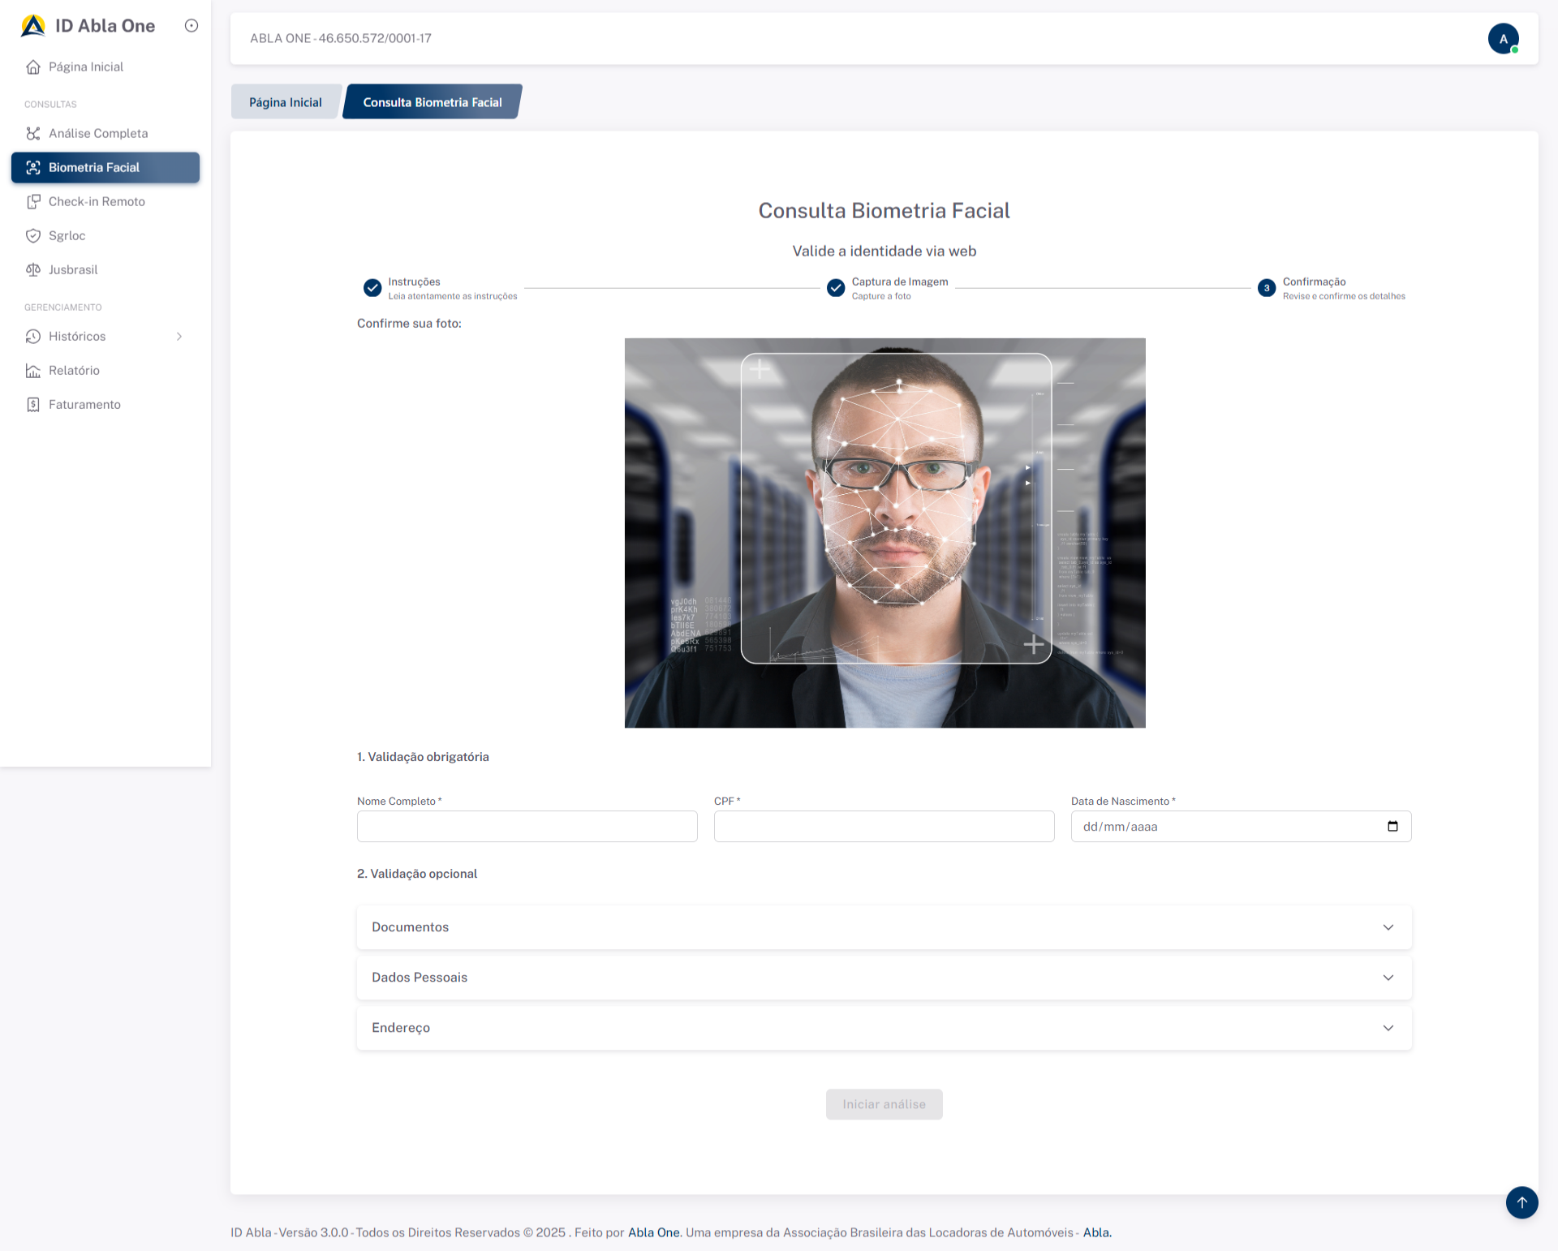Select the Consulta Biometria Facial tab
The image size is (1558, 1251).
point(432,102)
